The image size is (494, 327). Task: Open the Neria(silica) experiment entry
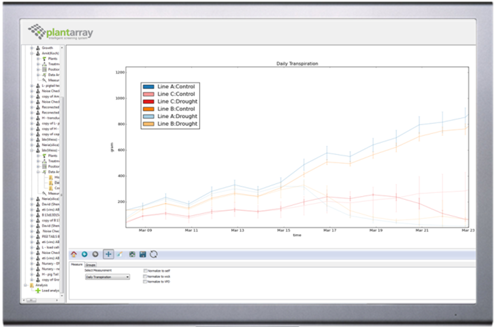(x=50, y=145)
